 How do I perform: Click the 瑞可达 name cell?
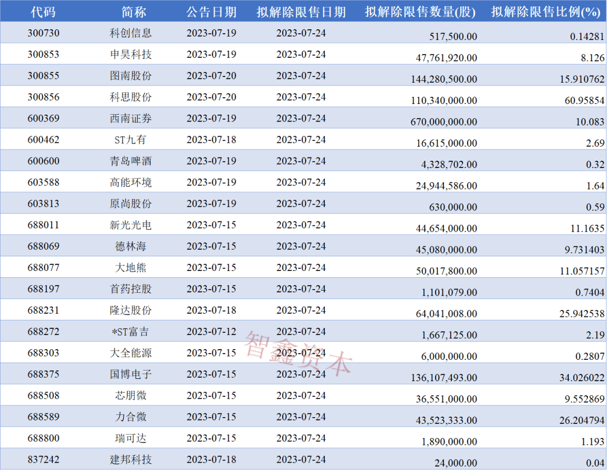(130, 439)
